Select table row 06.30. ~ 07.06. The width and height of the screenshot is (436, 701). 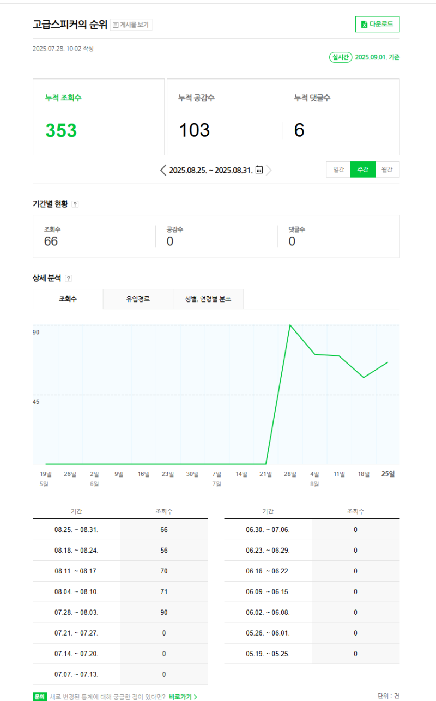tap(312, 530)
